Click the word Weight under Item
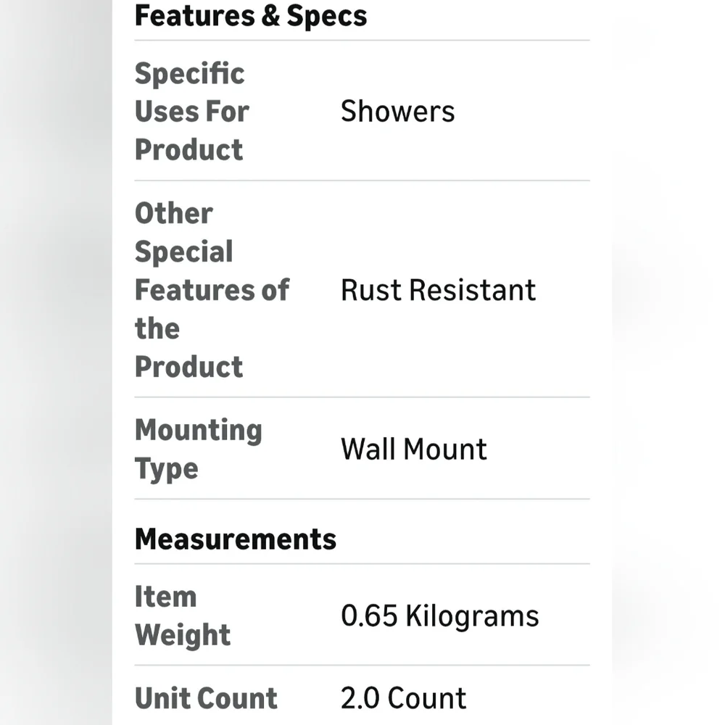725x725 pixels. pos(183,635)
